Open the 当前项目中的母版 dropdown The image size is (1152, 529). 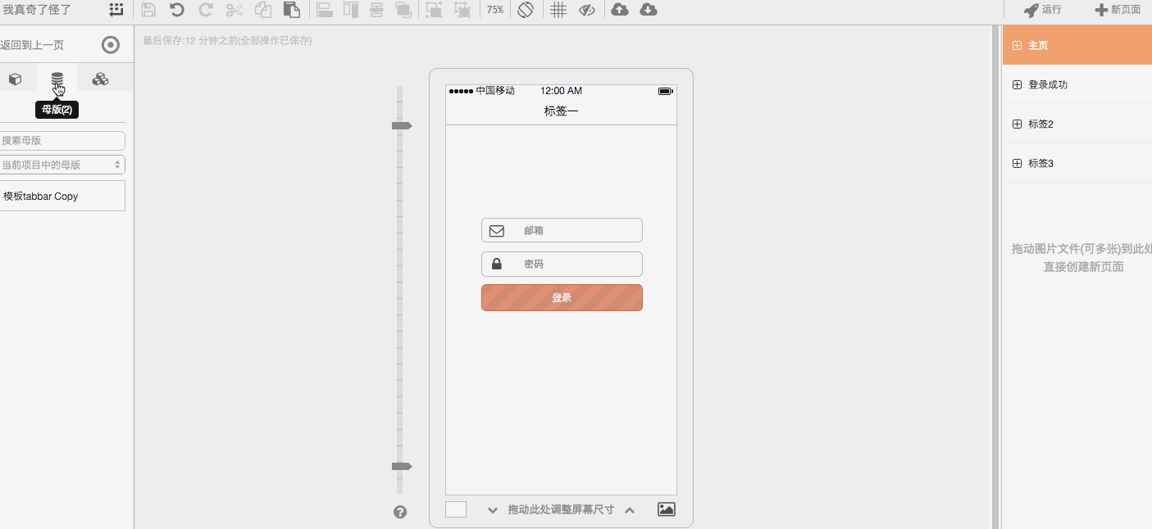63,164
